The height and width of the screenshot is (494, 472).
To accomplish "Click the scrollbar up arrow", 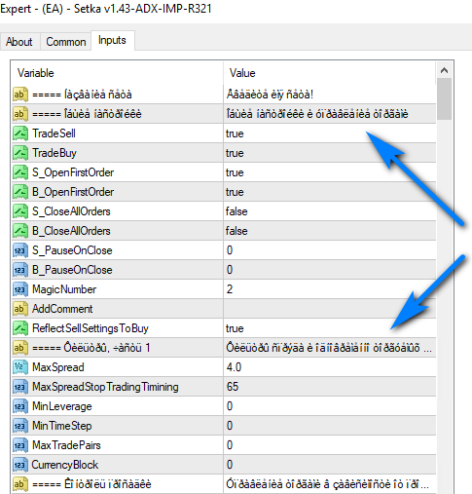I will [x=444, y=70].
